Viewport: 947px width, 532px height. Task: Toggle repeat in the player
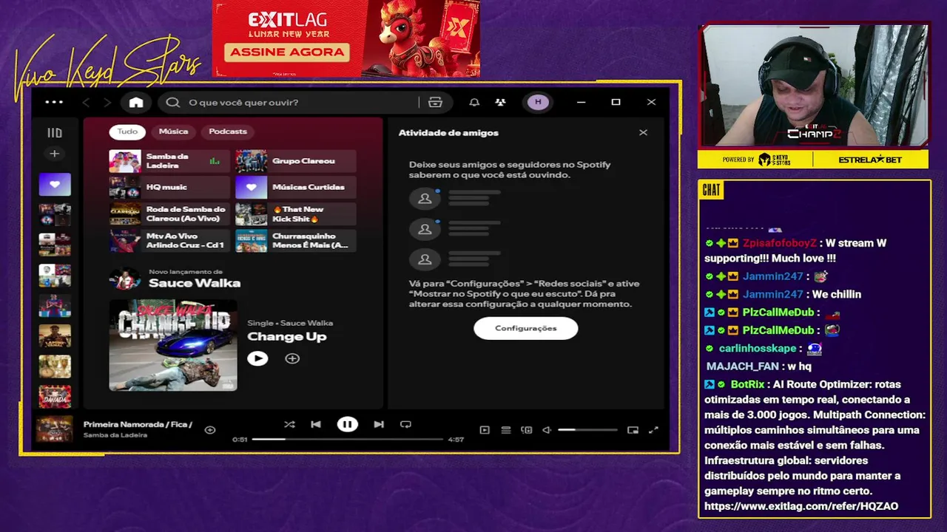[405, 425]
